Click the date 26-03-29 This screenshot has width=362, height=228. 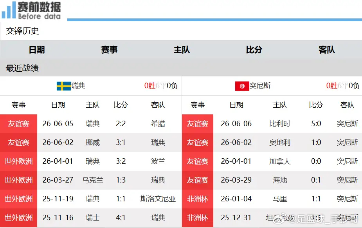[x=236, y=180]
